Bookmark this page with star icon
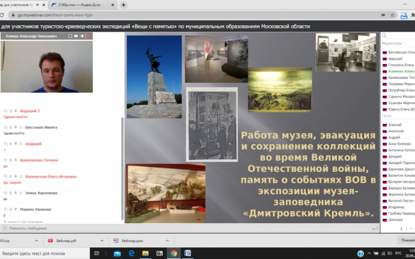415x259 pixels. click(393, 15)
